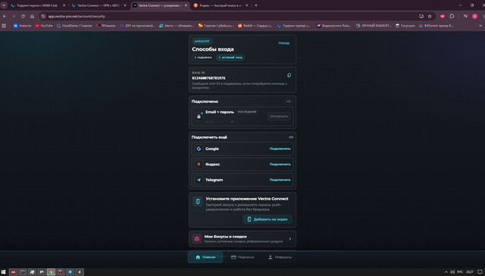Open the notification center in the taskbar
The height and width of the screenshot is (276, 485).
point(480,272)
